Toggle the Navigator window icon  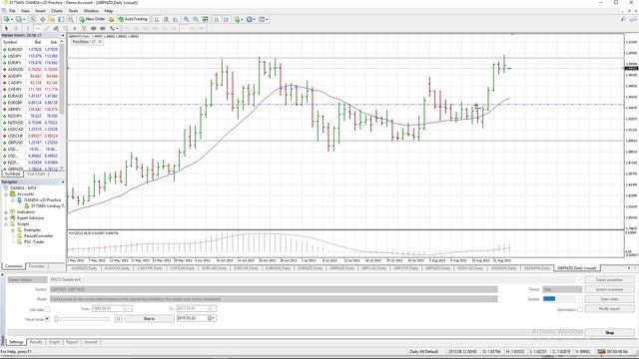point(52,19)
